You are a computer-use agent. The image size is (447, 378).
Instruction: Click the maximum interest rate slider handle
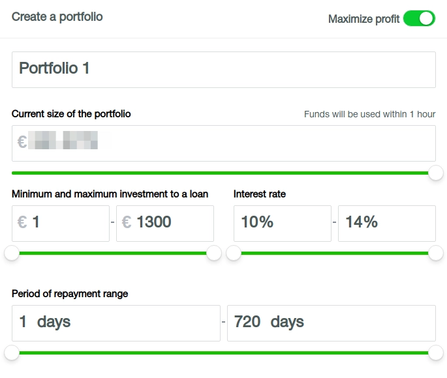pyautogui.click(x=436, y=254)
